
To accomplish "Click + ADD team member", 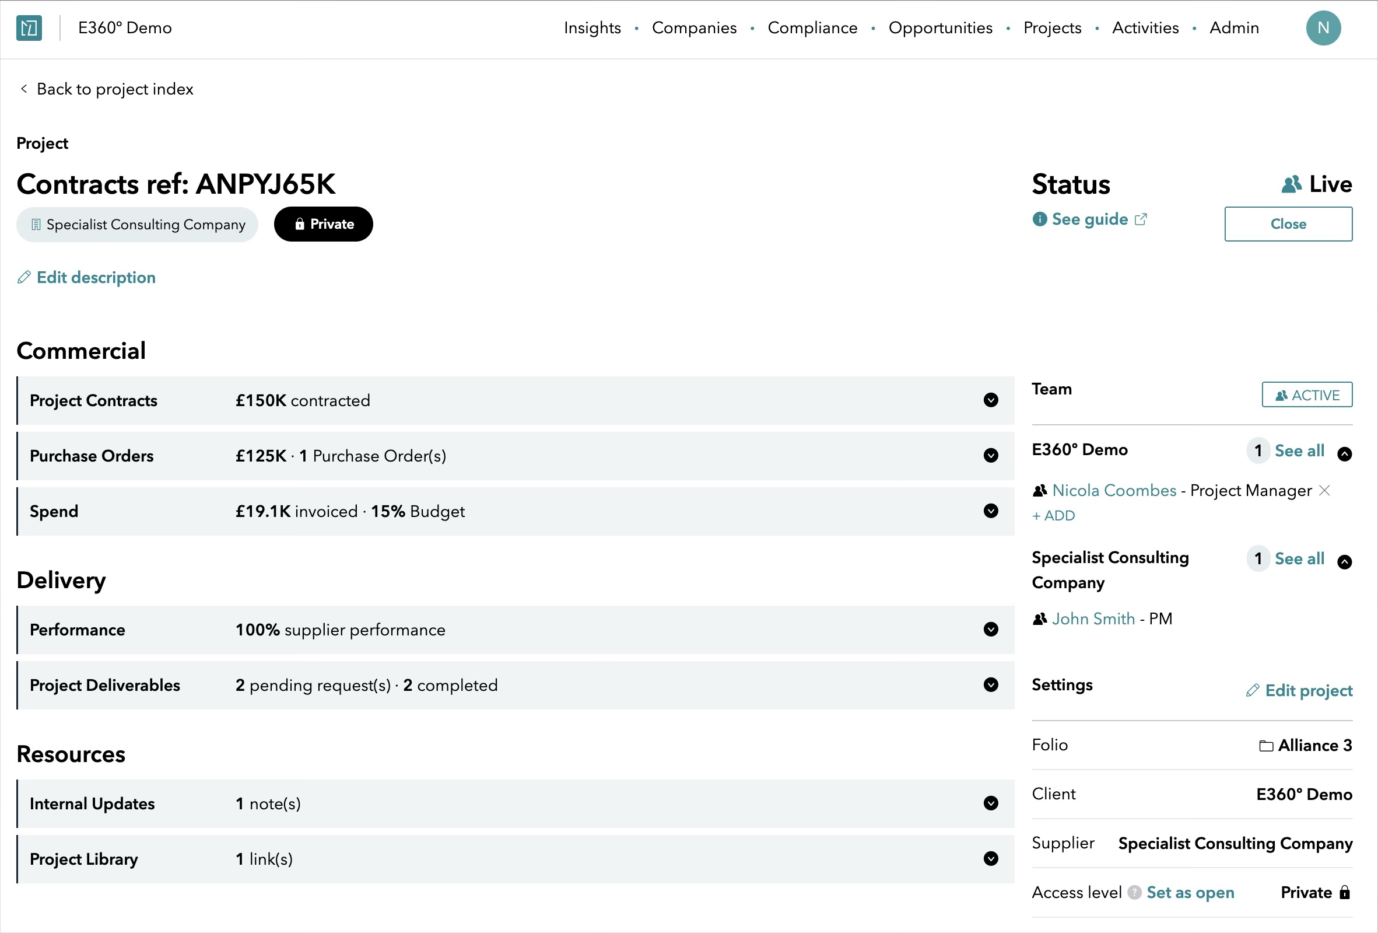I will (x=1053, y=516).
